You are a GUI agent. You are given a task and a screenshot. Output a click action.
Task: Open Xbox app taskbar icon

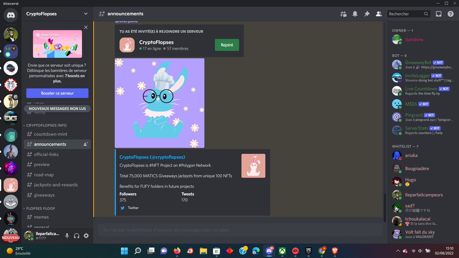282,251
